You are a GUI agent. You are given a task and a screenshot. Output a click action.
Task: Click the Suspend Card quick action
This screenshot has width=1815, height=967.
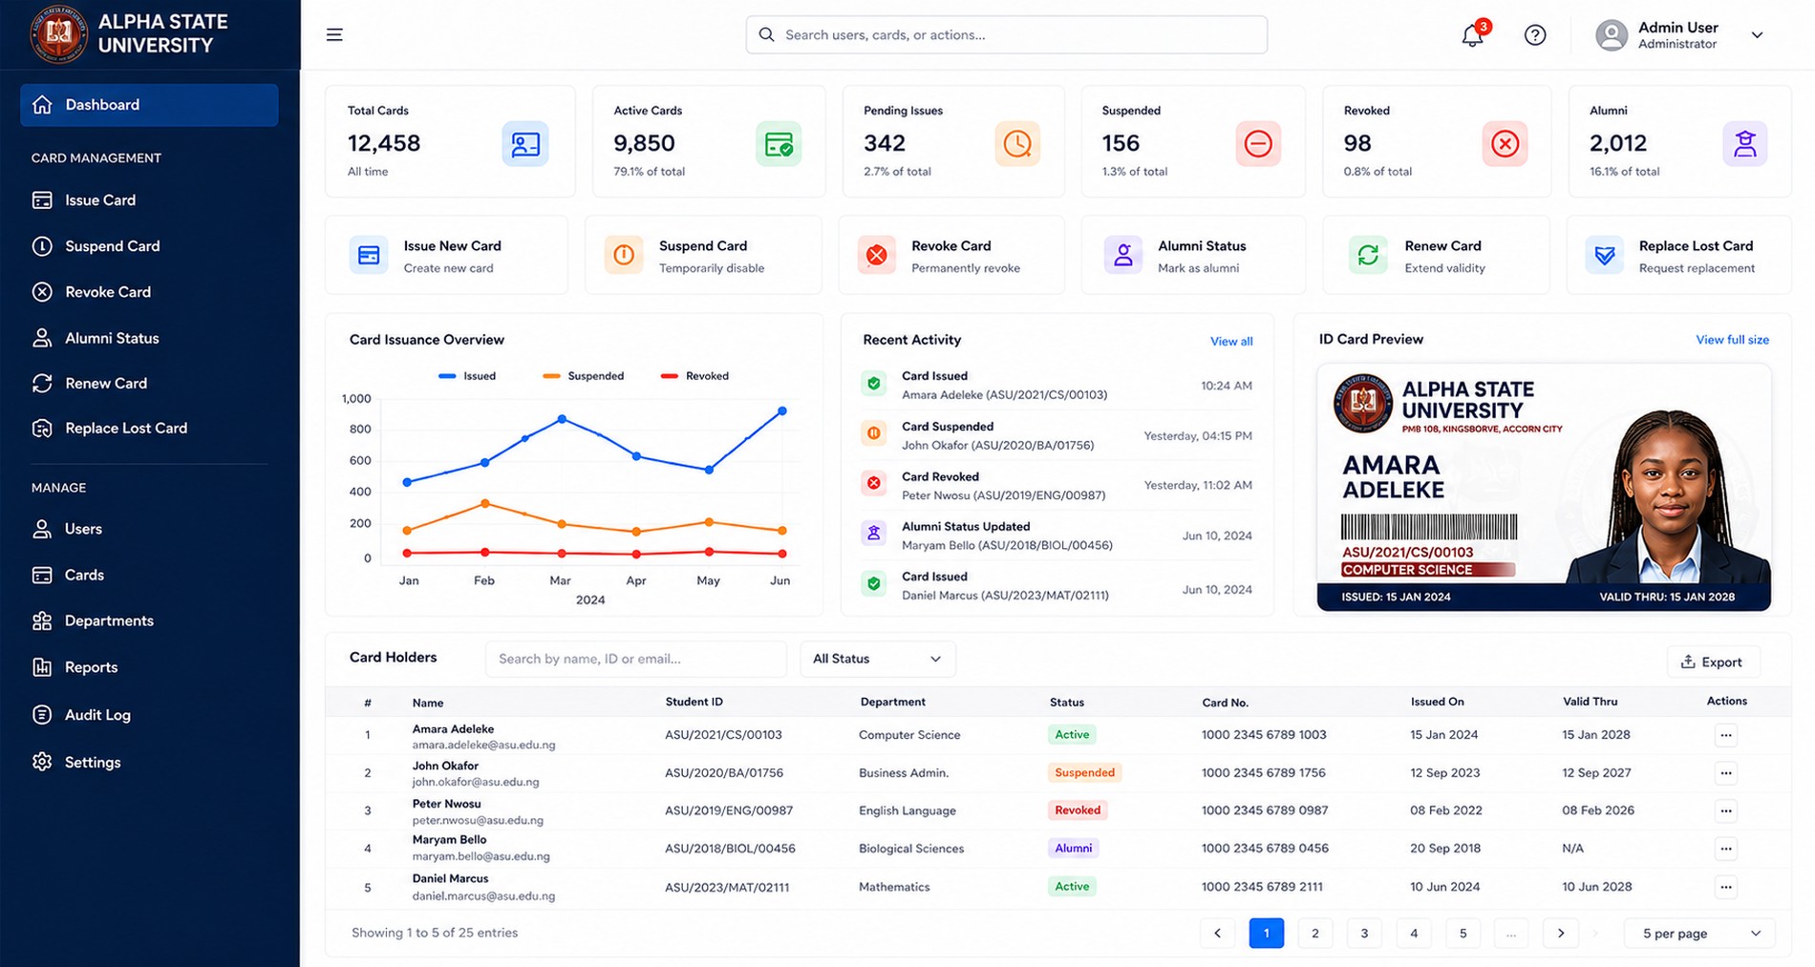[703, 256]
